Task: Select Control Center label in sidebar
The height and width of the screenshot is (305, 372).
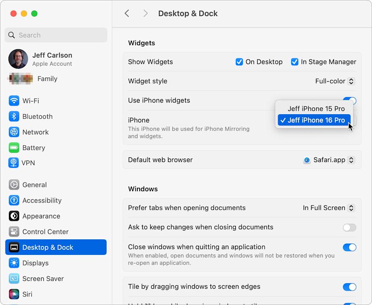Action: click(x=45, y=232)
